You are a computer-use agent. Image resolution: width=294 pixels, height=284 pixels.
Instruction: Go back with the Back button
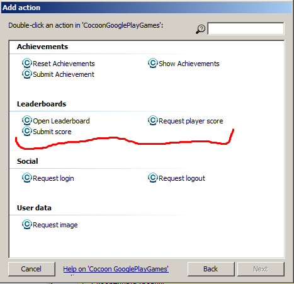point(211,269)
